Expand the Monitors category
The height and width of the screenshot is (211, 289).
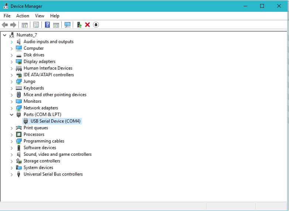click(11, 102)
